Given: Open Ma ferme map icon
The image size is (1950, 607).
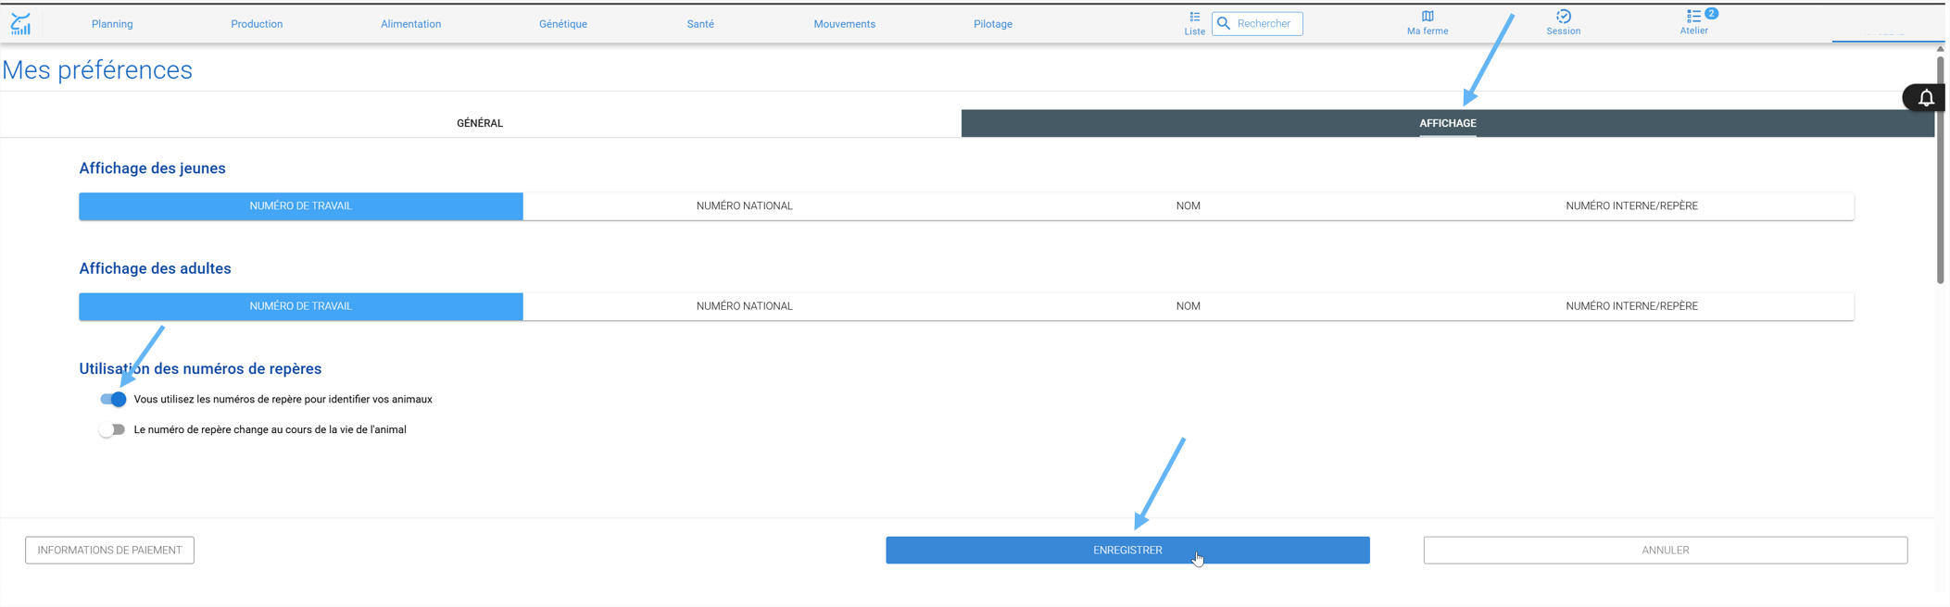Looking at the screenshot, I should coord(1428,23).
